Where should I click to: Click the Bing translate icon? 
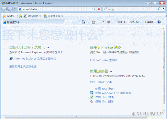[x=92, y=102]
